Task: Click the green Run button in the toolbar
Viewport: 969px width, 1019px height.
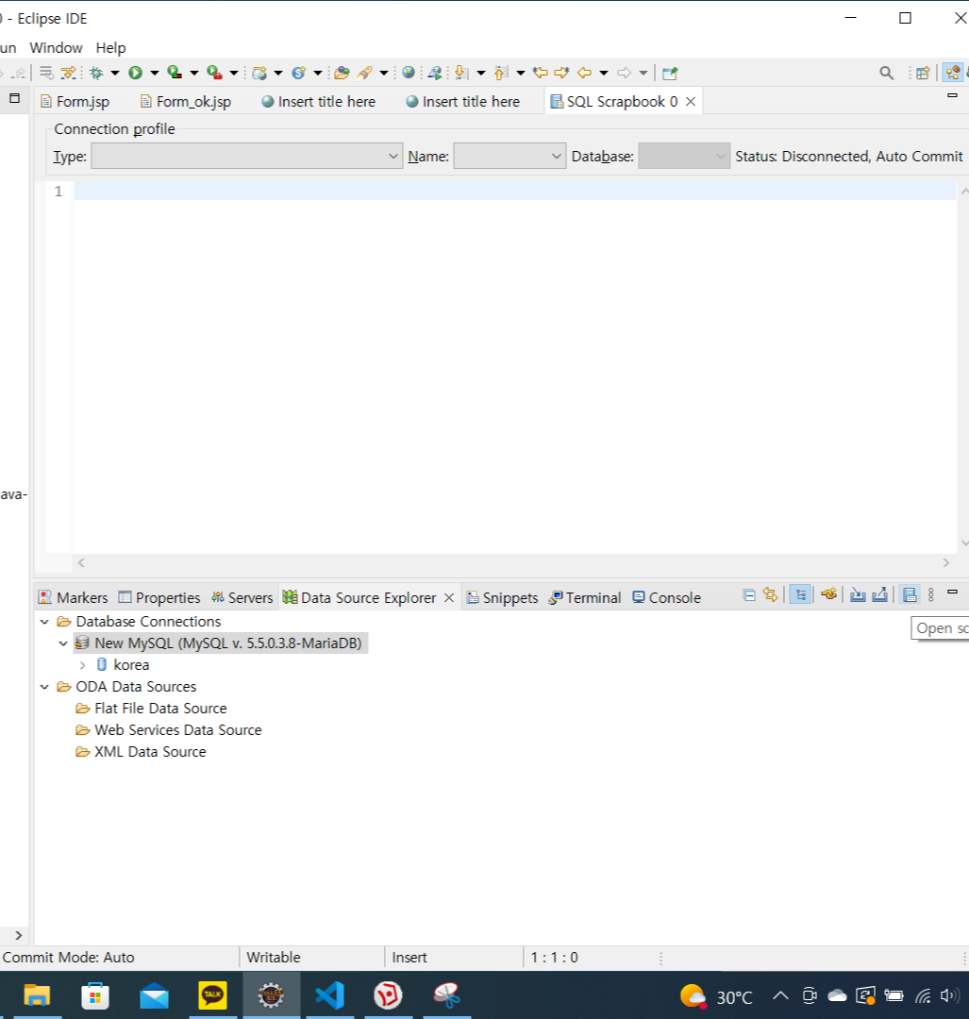Action: point(135,73)
